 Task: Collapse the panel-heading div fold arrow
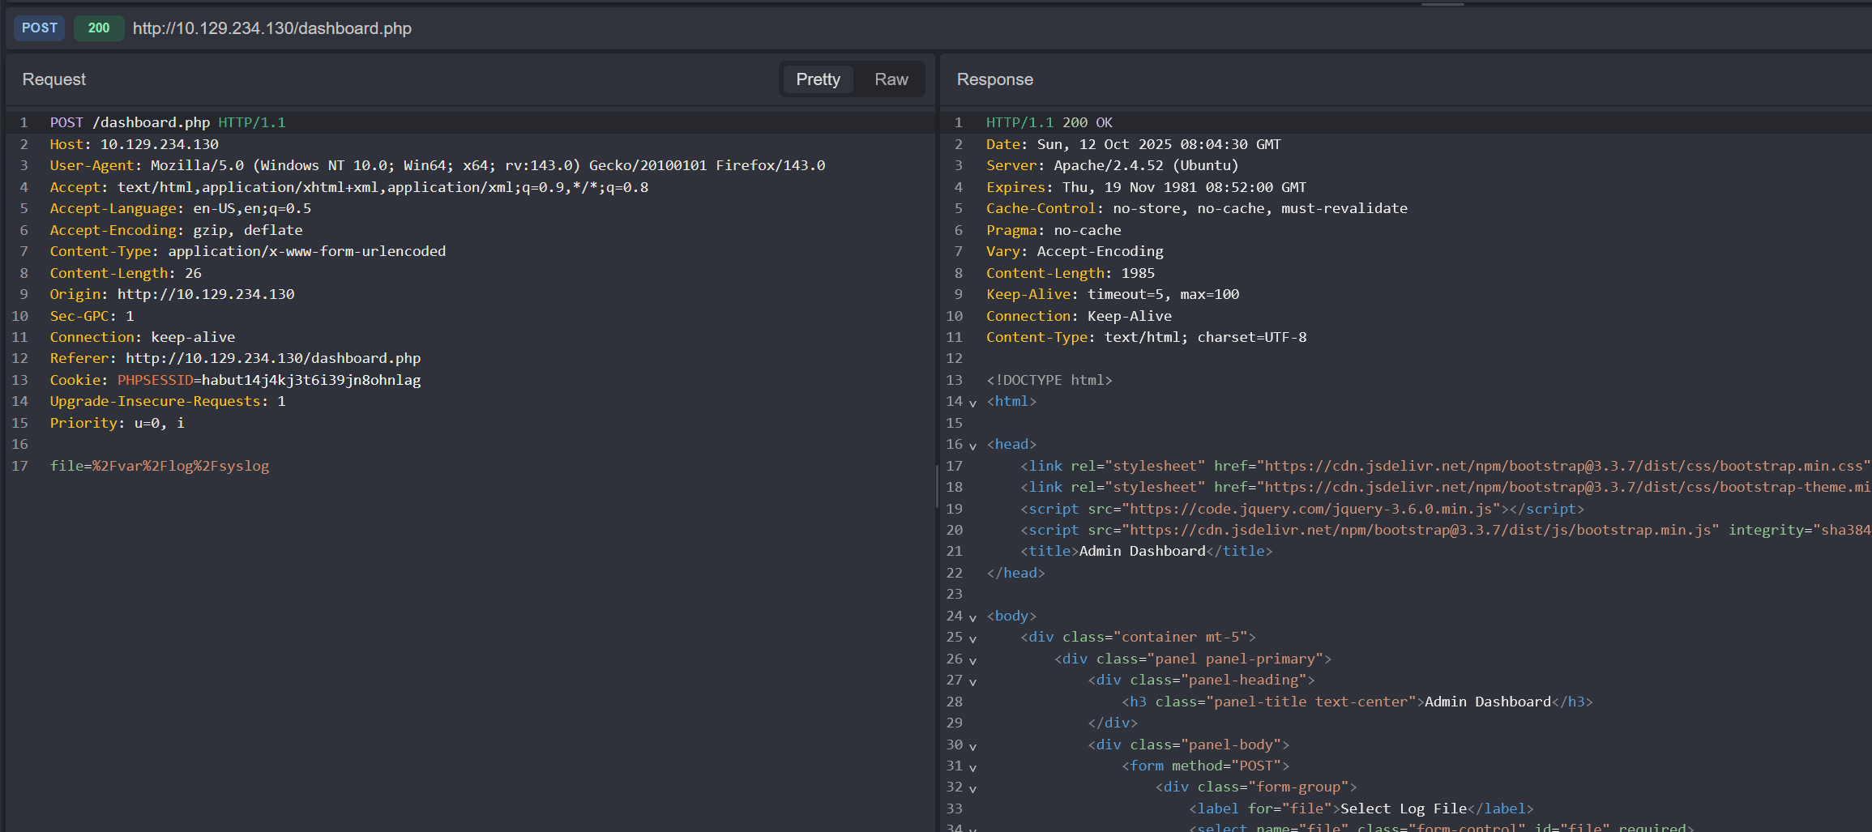click(972, 681)
